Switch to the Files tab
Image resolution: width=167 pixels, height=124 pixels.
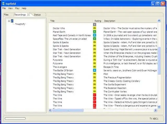click(x=6, y=15)
